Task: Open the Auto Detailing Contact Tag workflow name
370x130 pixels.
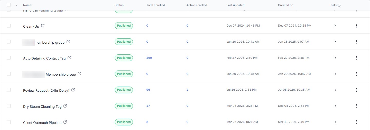Action: (44, 58)
